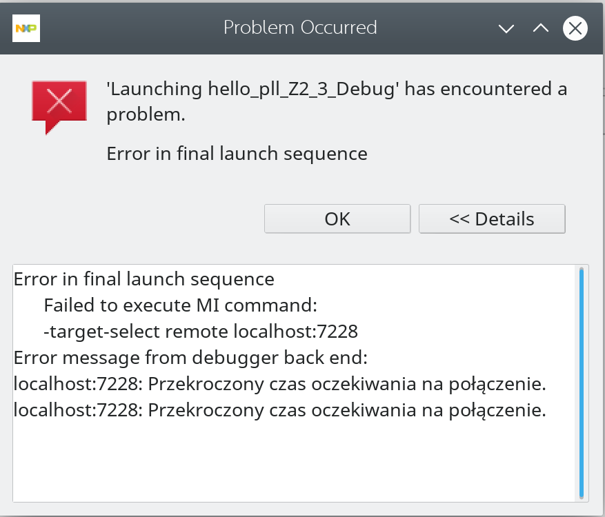This screenshot has height=517, width=605.
Task: Click the red error X icon
Action: point(59,103)
